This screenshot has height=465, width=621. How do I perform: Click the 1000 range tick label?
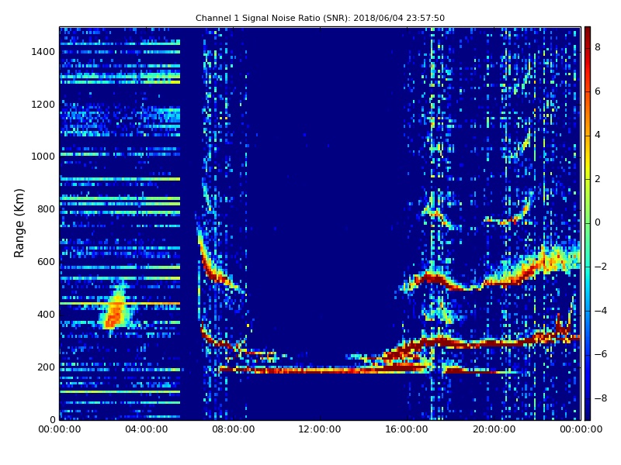[x=43, y=157]
